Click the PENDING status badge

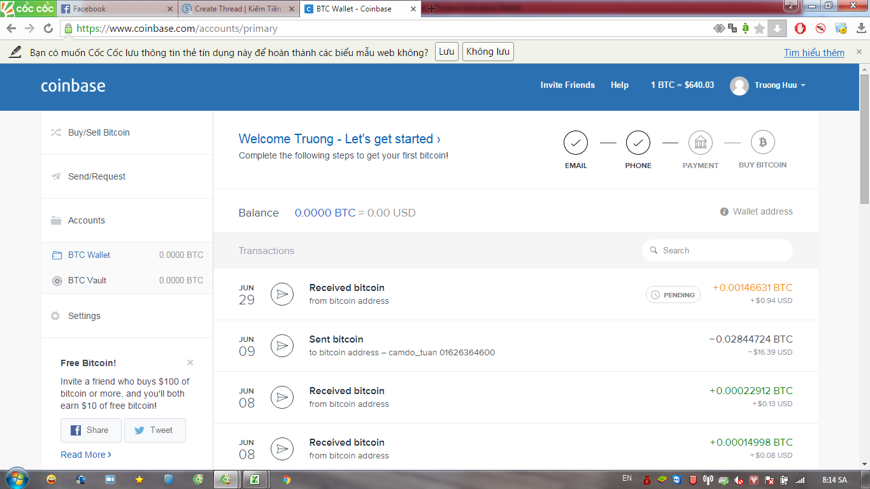pyautogui.click(x=673, y=295)
